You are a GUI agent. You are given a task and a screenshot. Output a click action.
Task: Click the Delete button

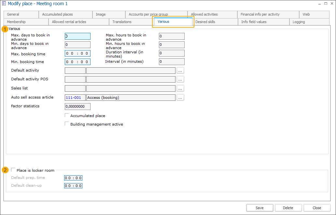tap(288, 208)
